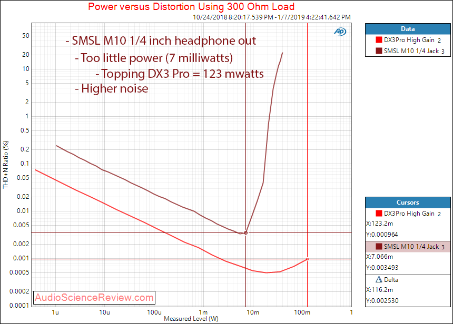This screenshot has height=324, width=453.
Task: Click the 100u tick label on x-axis
Action: pyautogui.click(x=154, y=312)
